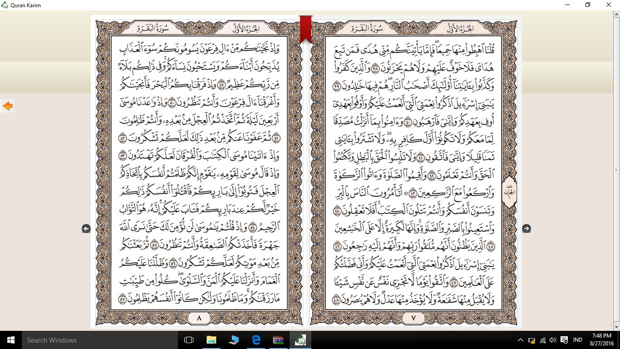The height and width of the screenshot is (349, 620).
Task: Click the page number ٧ at the bottom
Action: 413,319
